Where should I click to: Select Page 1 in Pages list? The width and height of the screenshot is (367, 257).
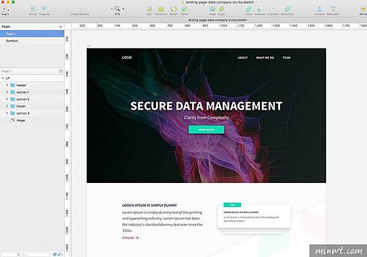coord(32,34)
